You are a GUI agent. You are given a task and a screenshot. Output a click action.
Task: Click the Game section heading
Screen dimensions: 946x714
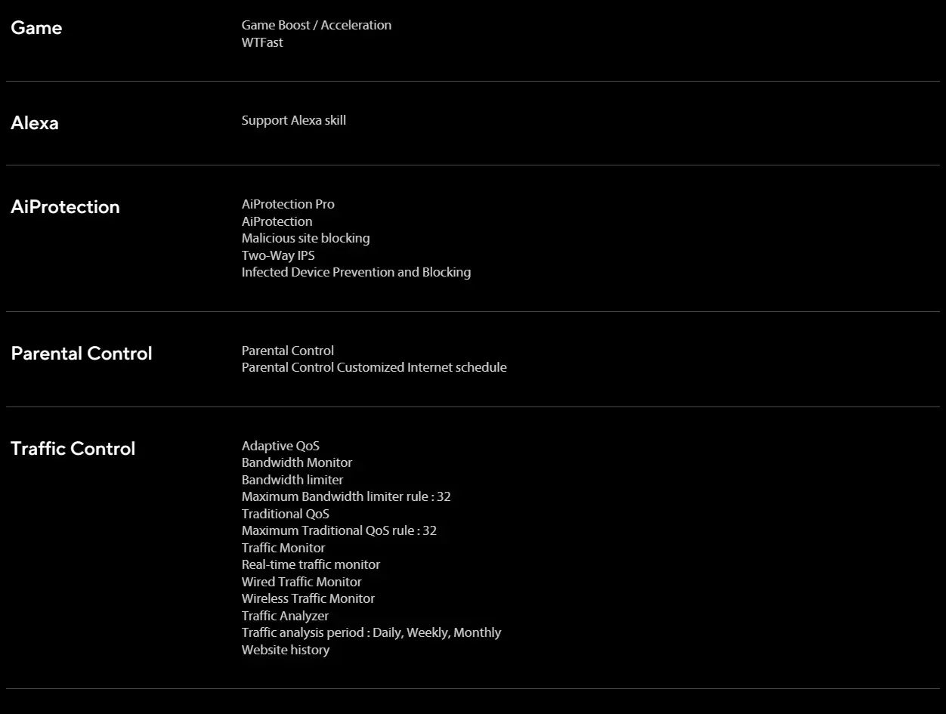[x=36, y=28]
